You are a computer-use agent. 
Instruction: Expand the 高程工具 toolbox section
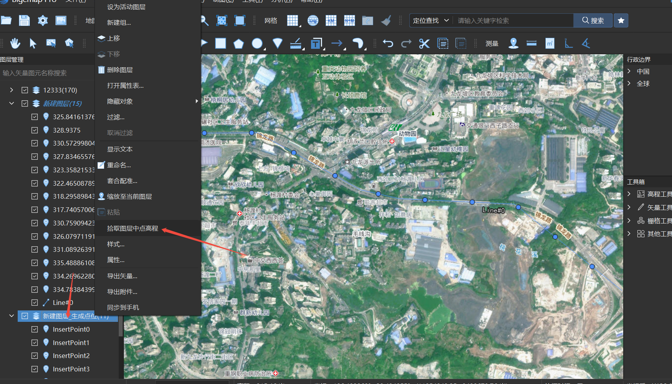click(x=629, y=194)
